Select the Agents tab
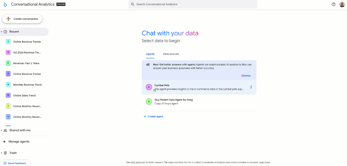Viewport: 347px width, 166px height. click(x=150, y=54)
